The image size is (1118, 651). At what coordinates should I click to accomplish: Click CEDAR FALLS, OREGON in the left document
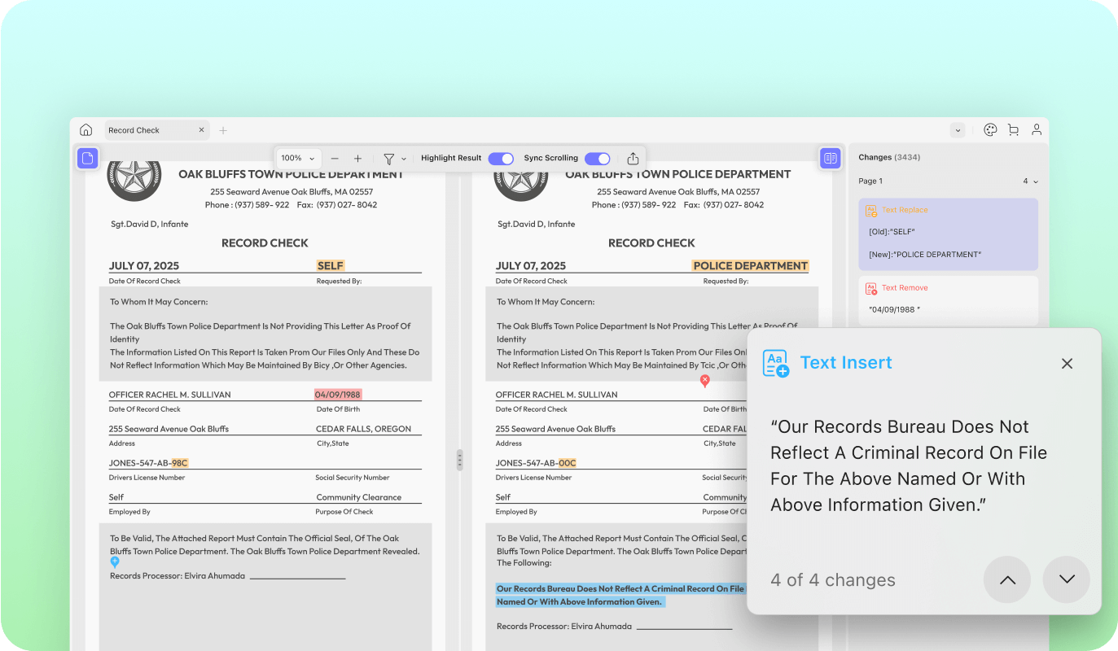point(364,429)
